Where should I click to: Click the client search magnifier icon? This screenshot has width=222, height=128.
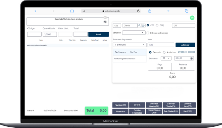139,26
